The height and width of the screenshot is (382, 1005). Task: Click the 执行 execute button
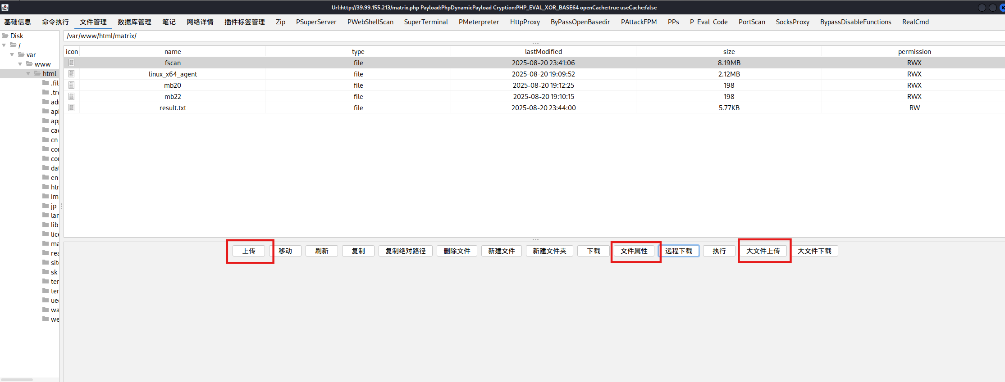tap(719, 251)
